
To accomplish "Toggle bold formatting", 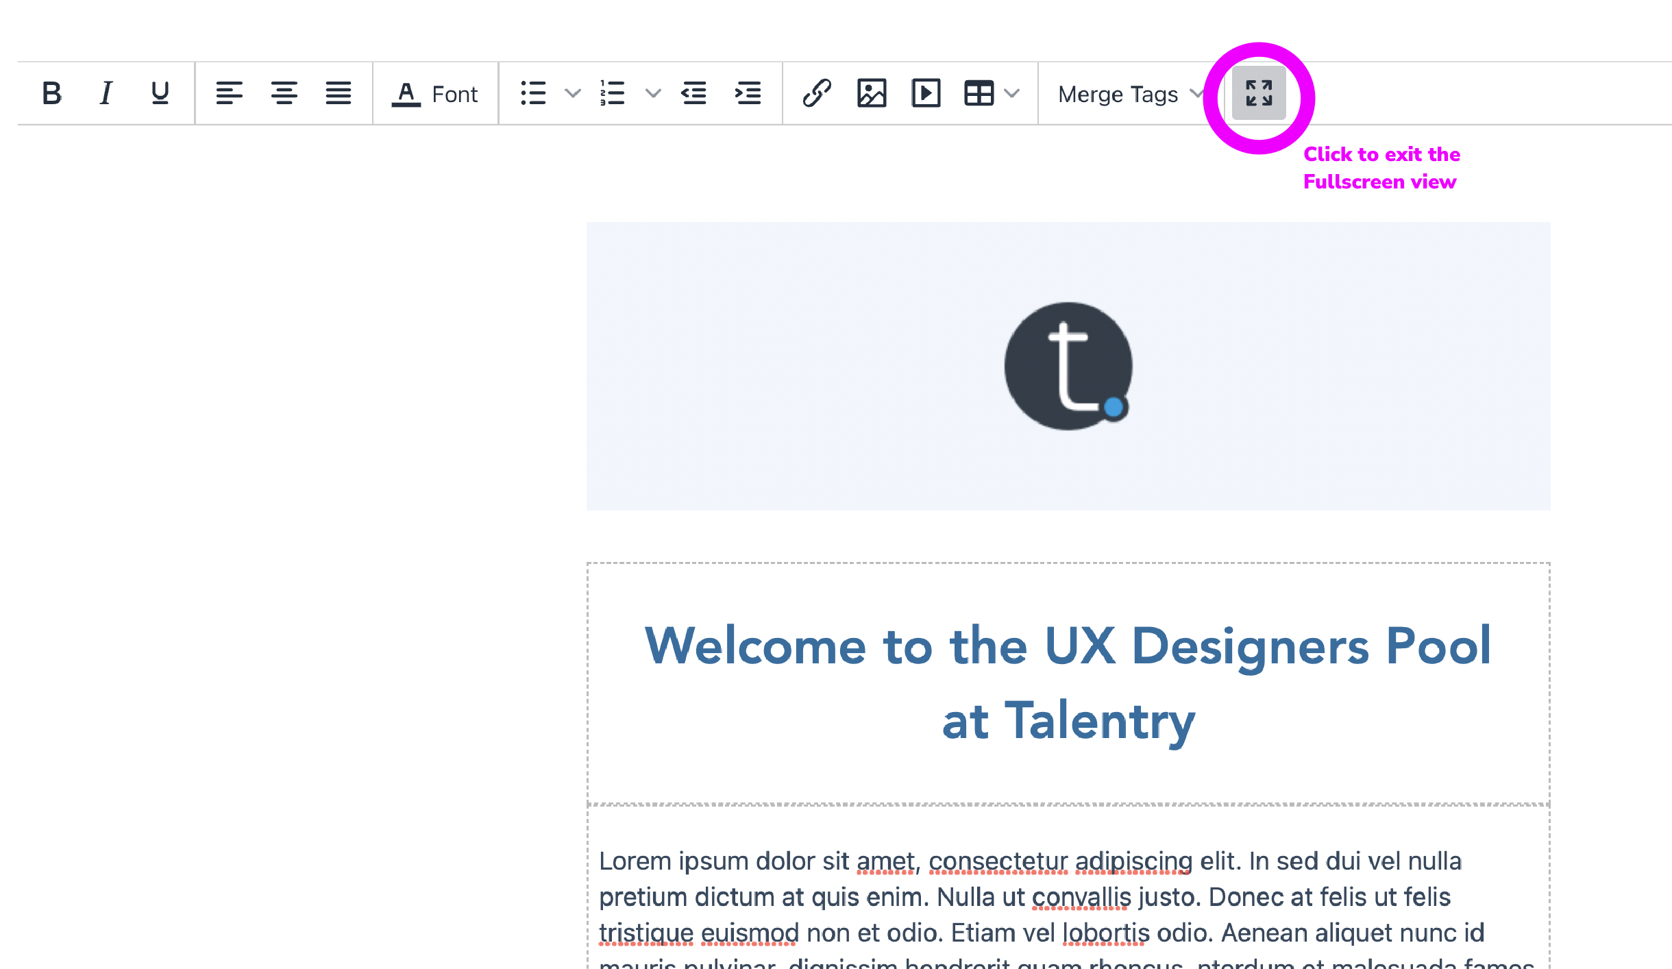I will click(51, 93).
